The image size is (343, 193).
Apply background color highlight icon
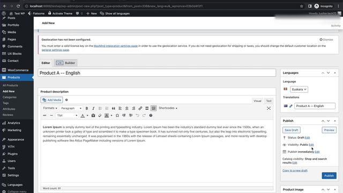coord(107,115)
